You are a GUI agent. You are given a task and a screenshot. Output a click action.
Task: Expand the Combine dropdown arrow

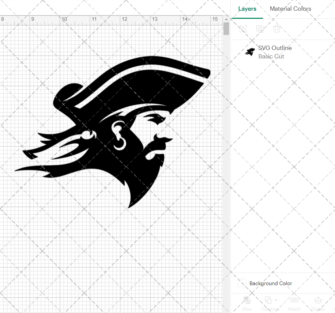pos(276,300)
